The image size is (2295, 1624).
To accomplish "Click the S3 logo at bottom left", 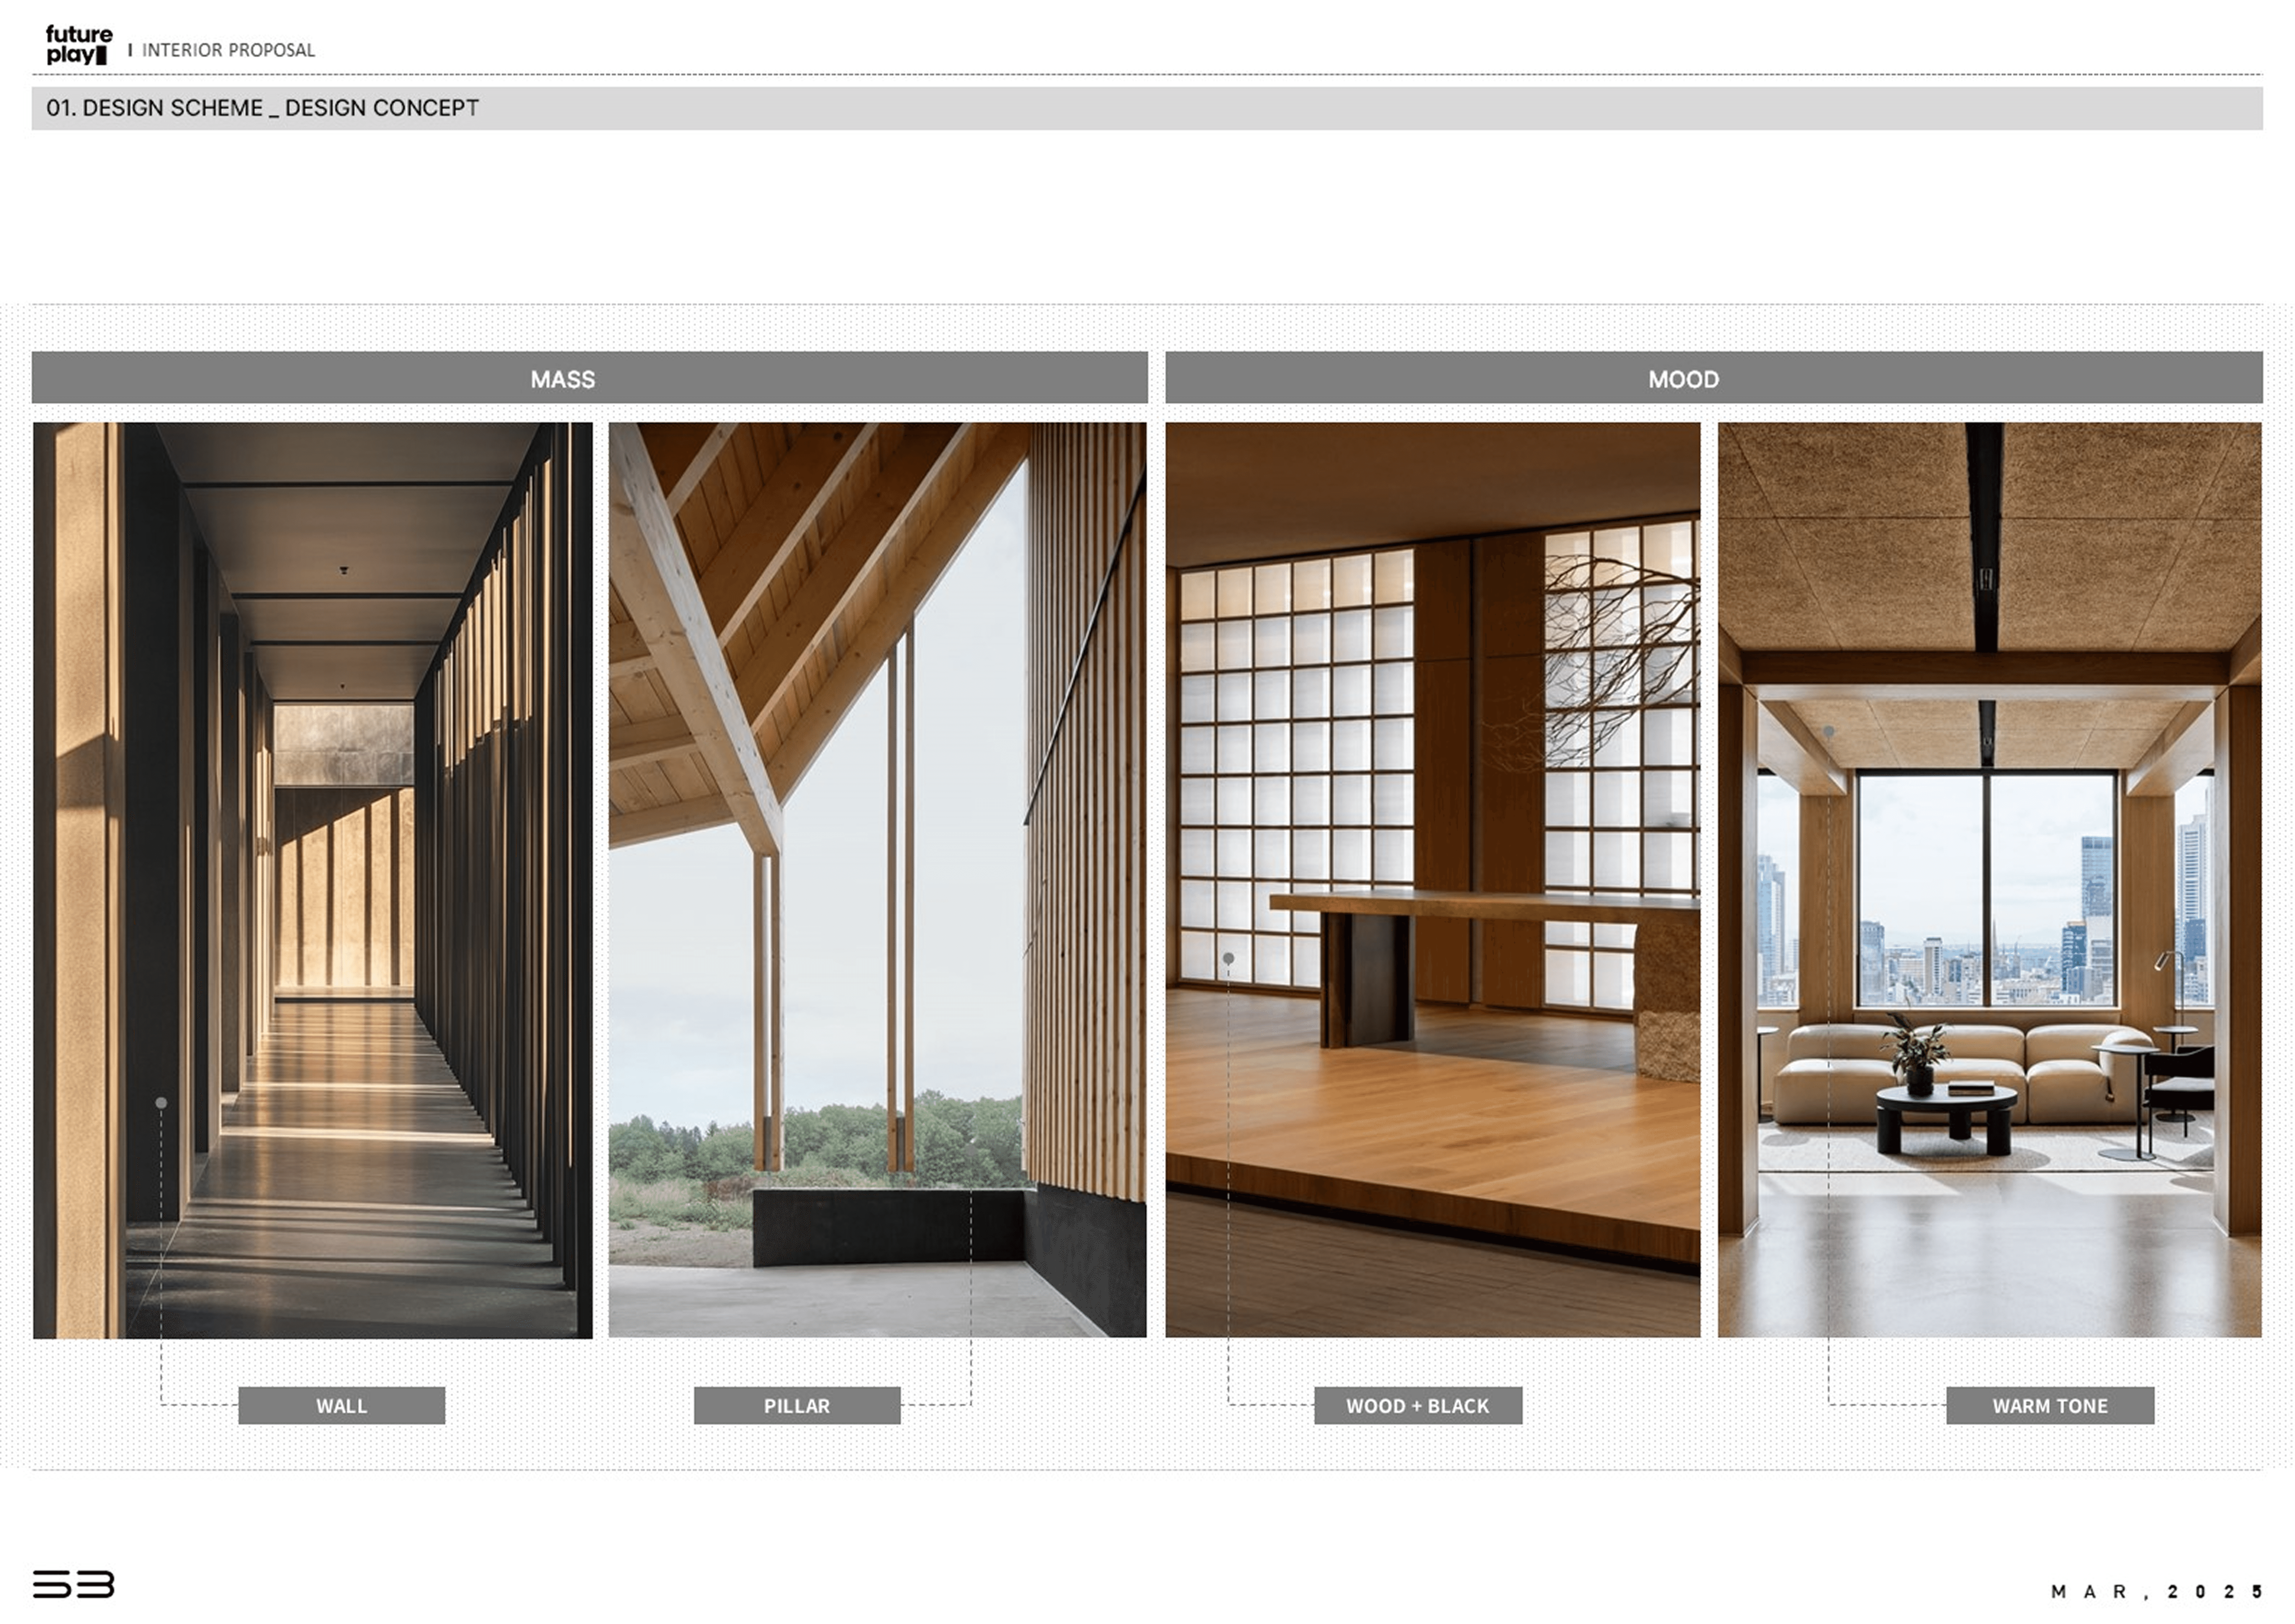I will click(x=73, y=1584).
